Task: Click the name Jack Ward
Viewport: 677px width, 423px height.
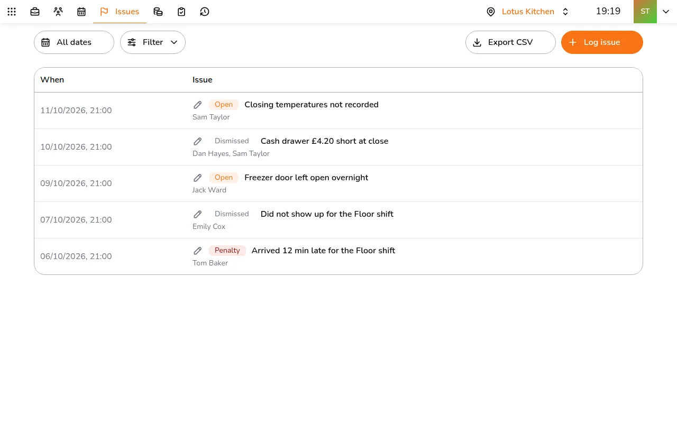Action: (209, 190)
